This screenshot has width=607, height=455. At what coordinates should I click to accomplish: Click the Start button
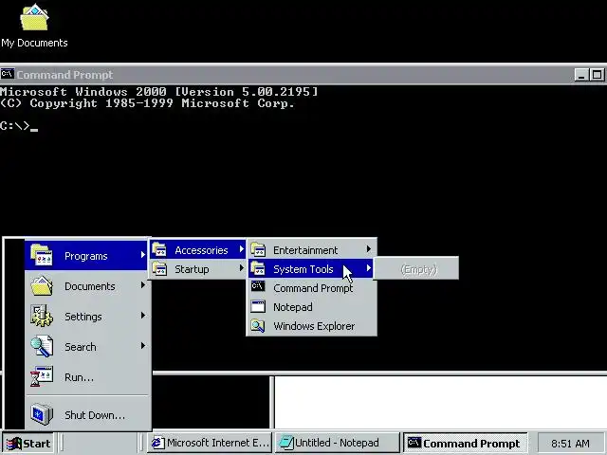pyautogui.click(x=28, y=443)
